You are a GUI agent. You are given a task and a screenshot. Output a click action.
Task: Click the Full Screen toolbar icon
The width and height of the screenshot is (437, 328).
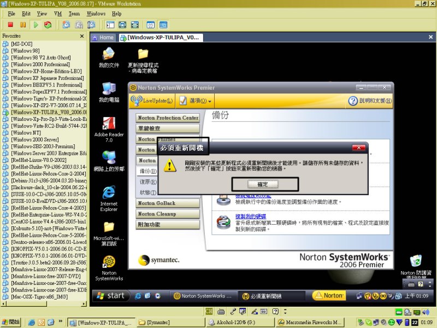[x=122, y=25]
